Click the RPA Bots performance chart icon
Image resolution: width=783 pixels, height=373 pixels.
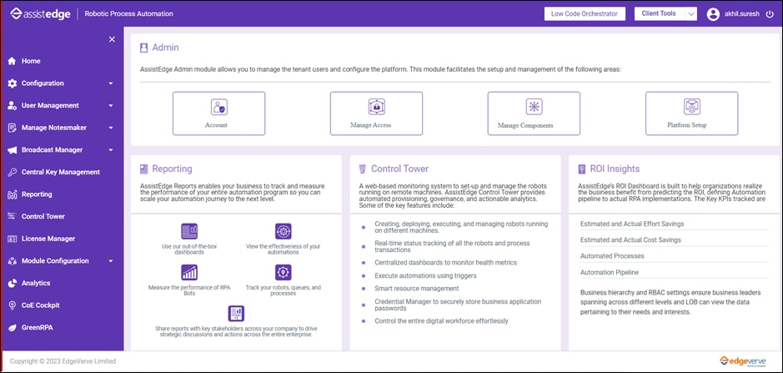pyautogui.click(x=189, y=273)
